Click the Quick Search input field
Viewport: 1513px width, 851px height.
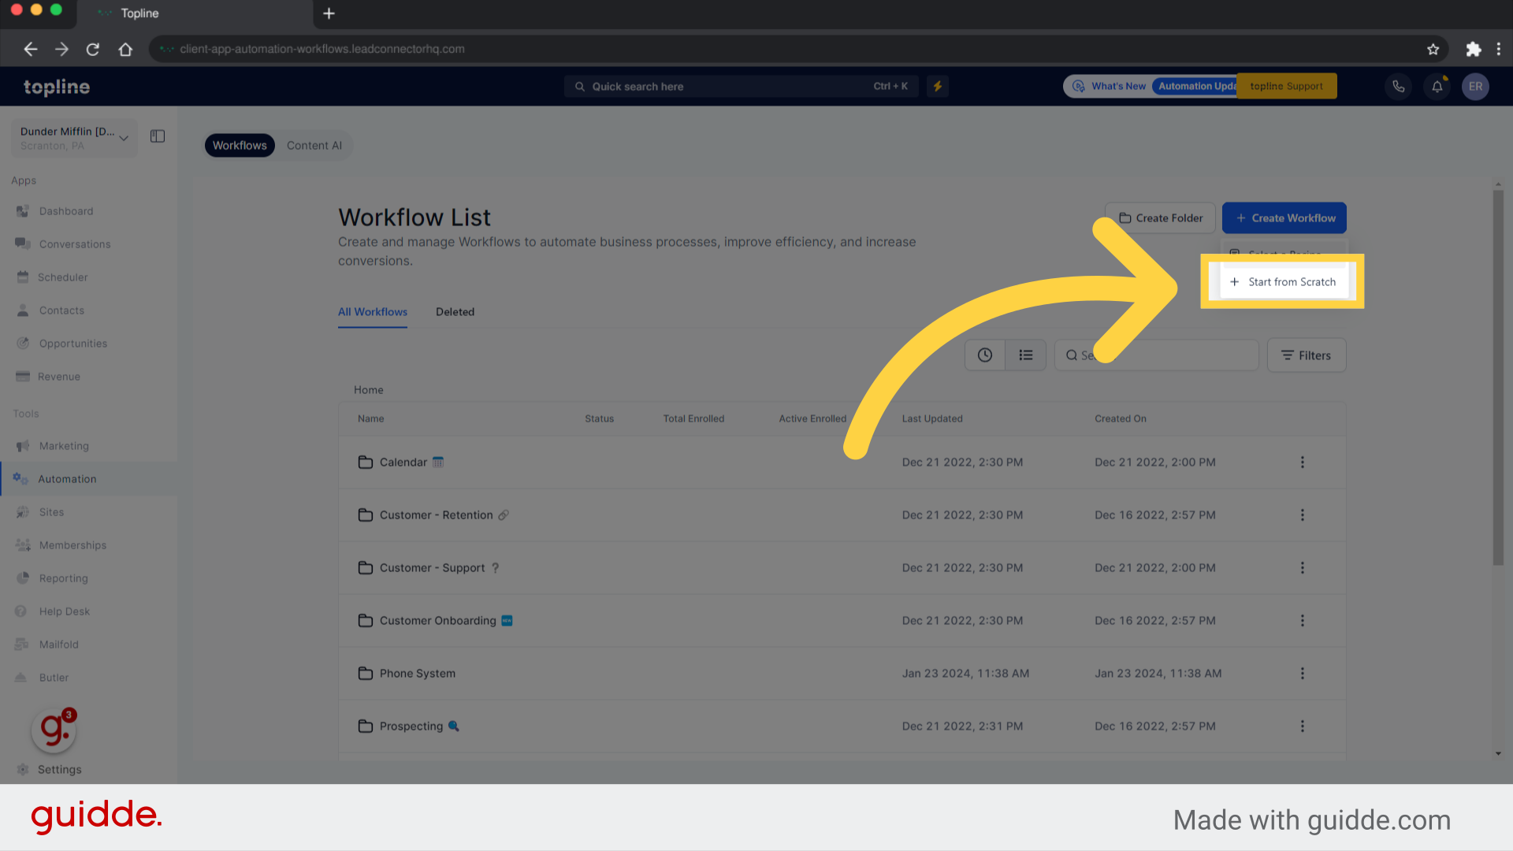click(x=742, y=85)
